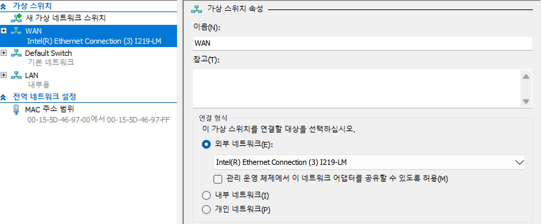Select the 개인 네트워크 radio button
Image resolution: width=541 pixels, height=224 pixels.
206,210
